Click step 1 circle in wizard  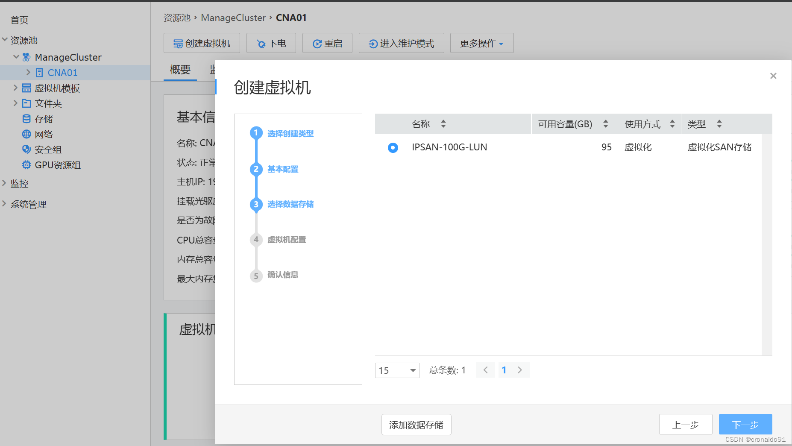[256, 133]
